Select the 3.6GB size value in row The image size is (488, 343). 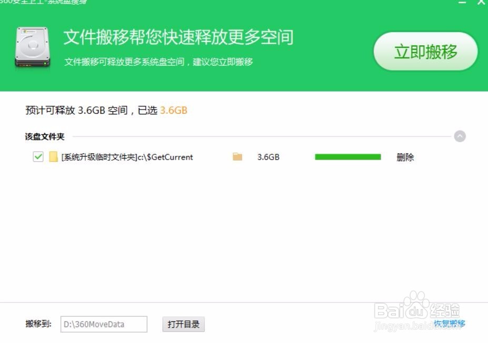click(x=268, y=157)
